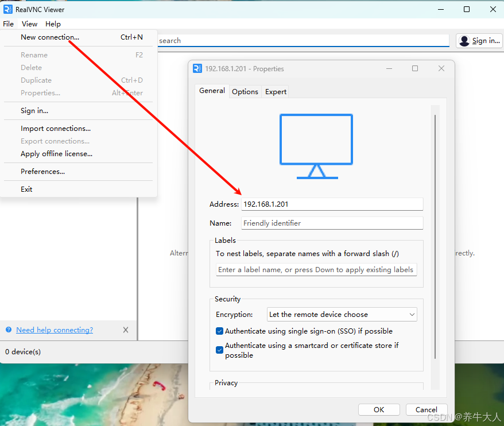Close the RealVNC Viewer main window
Viewport: 504px width, 426px height.
pos(493,9)
